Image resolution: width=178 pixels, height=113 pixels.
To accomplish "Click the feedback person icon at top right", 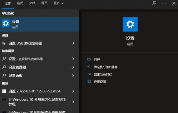I will [154, 3].
